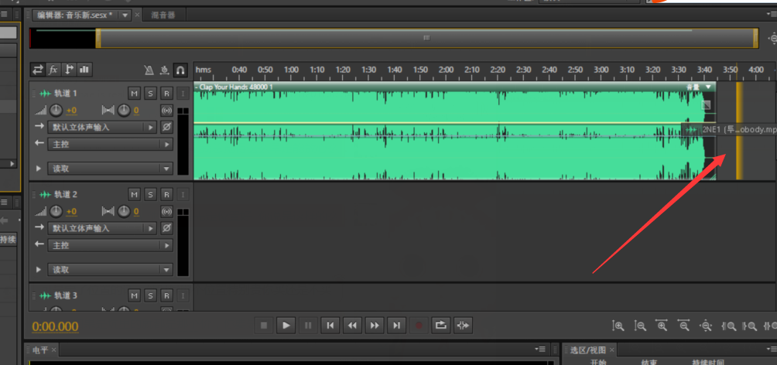Toggle monitor input I button on 轨道 1
Image resolution: width=777 pixels, height=365 pixels.
183,93
